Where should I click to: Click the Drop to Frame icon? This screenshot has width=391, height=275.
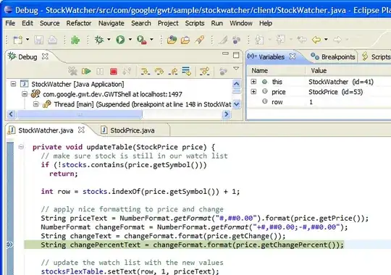pyautogui.click(x=186, y=71)
